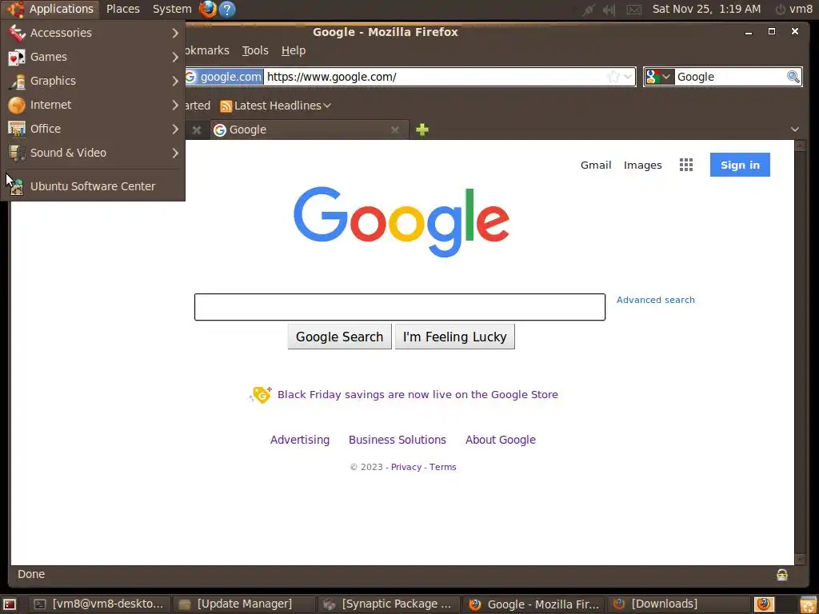The image size is (819, 614).
Task: Click the vertical scrollbar of the page
Action: point(800,353)
